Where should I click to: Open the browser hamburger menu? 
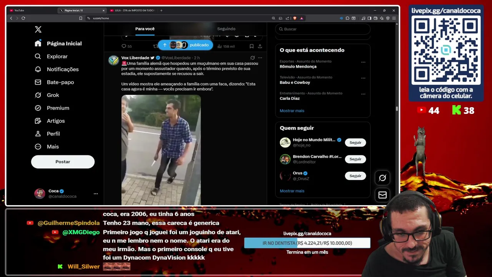394,18
